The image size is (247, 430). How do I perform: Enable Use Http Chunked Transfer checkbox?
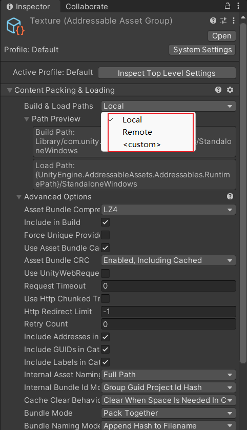click(106, 299)
